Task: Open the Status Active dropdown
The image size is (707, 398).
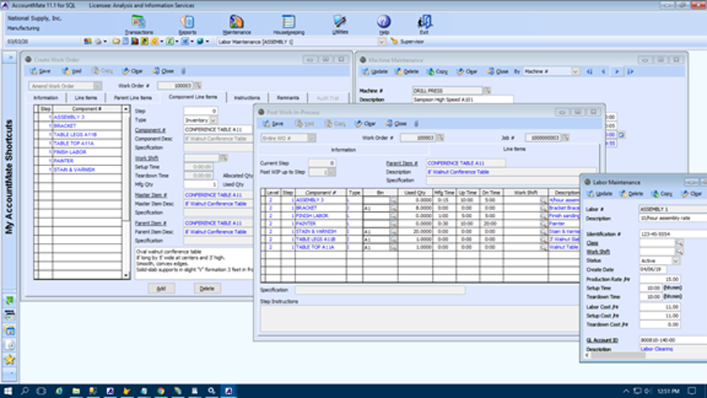Action: [x=675, y=260]
